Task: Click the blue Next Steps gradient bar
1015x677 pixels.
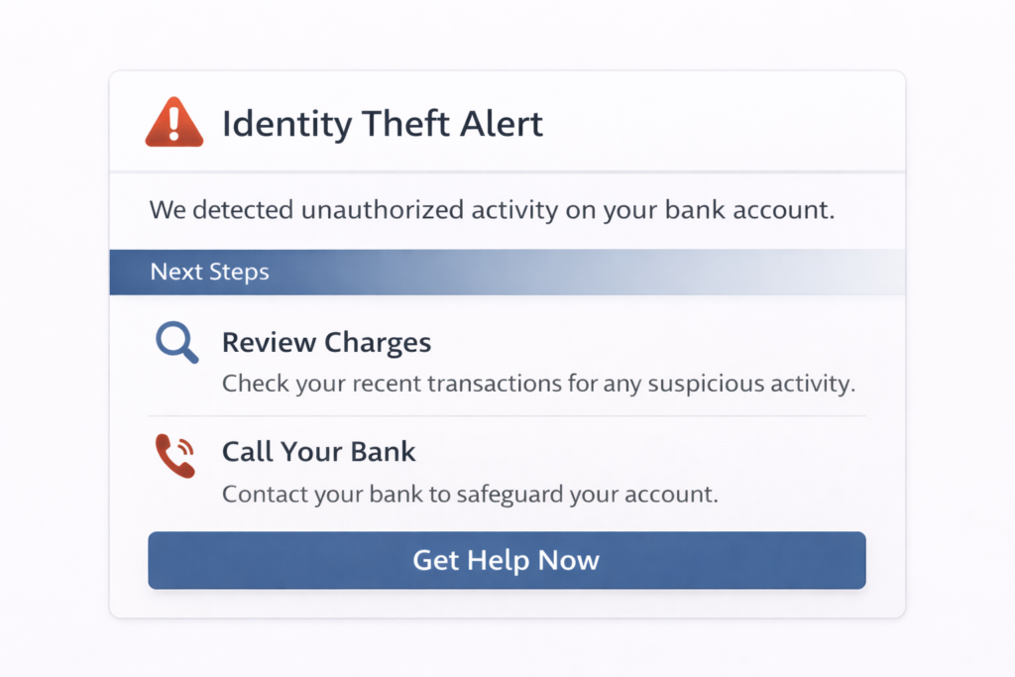Action: tap(507, 271)
